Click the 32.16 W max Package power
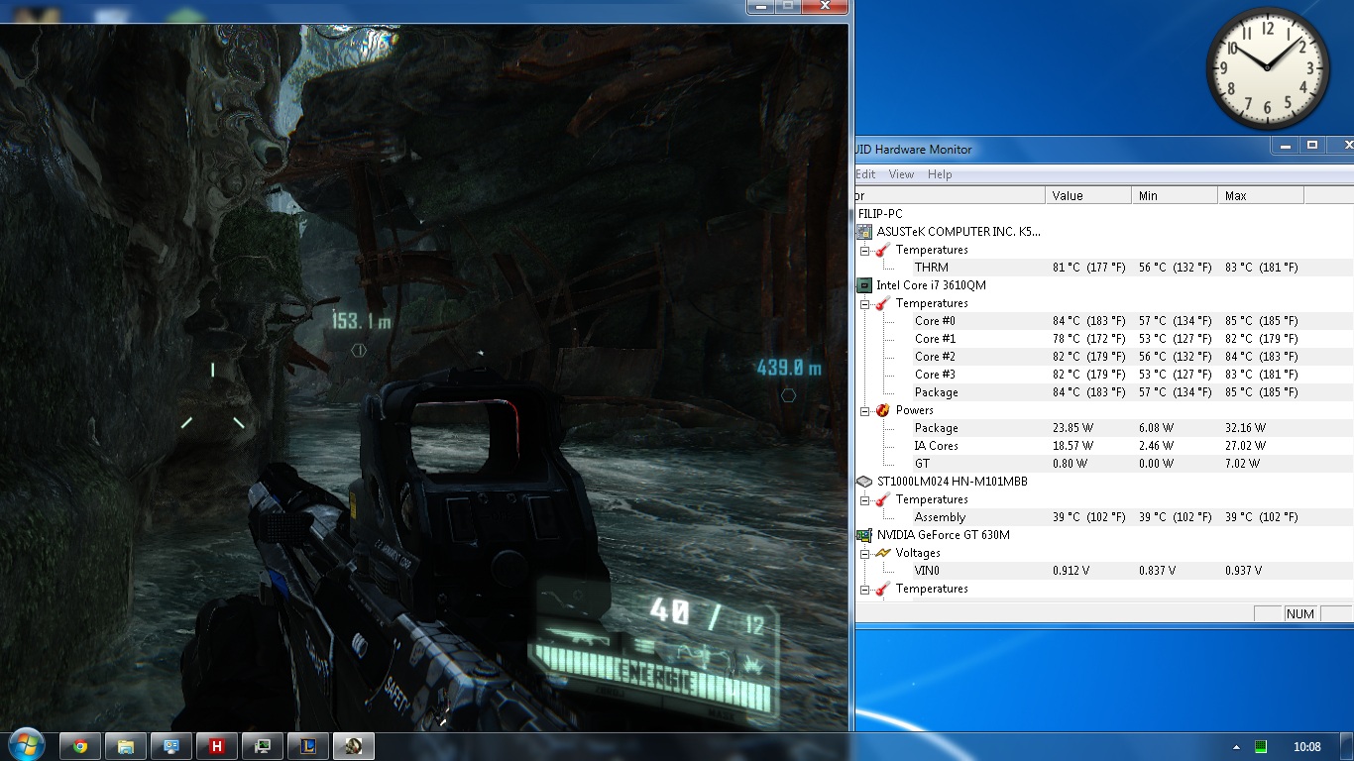1354x761 pixels. click(1245, 428)
